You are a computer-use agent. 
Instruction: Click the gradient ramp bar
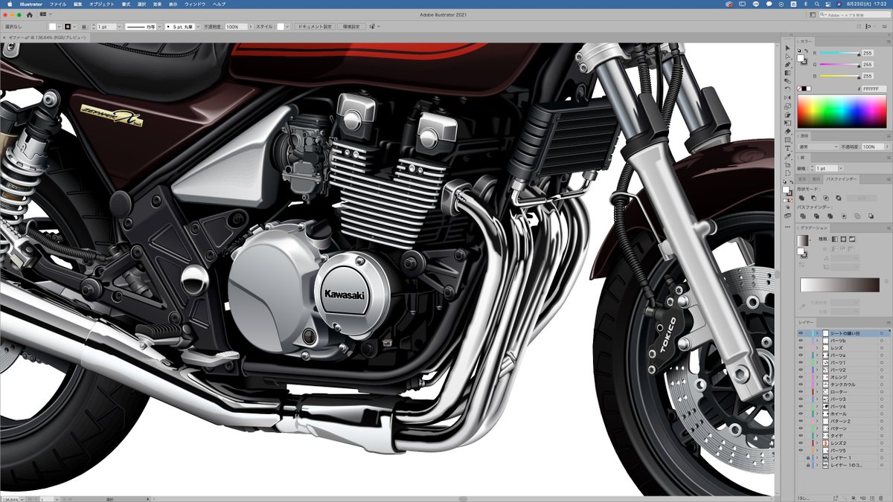coord(841,285)
